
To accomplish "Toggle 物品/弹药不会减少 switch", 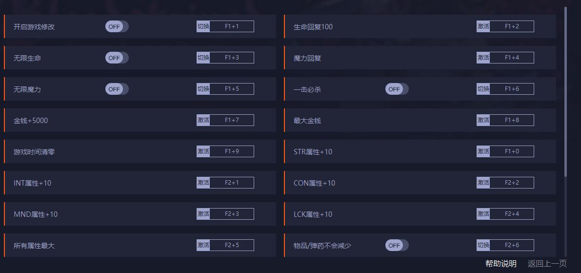I will 397,245.
